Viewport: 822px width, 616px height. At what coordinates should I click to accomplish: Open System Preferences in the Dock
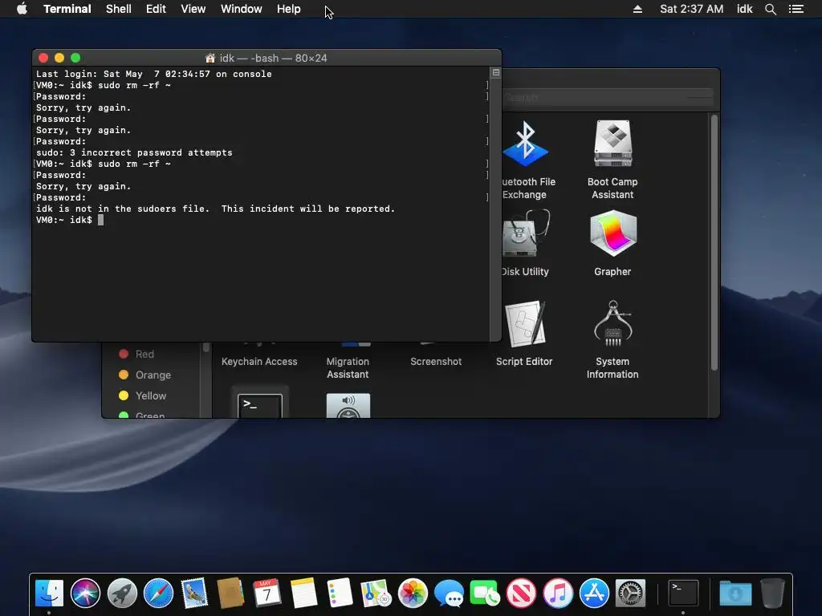pyautogui.click(x=630, y=593)
